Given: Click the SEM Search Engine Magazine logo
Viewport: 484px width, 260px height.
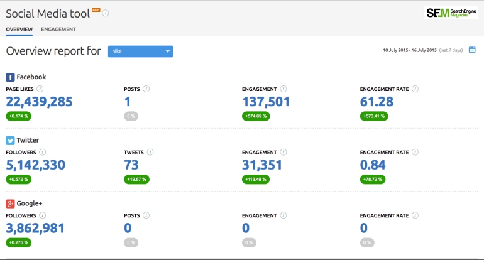Looking at the screenshot, I should (451, 13).
